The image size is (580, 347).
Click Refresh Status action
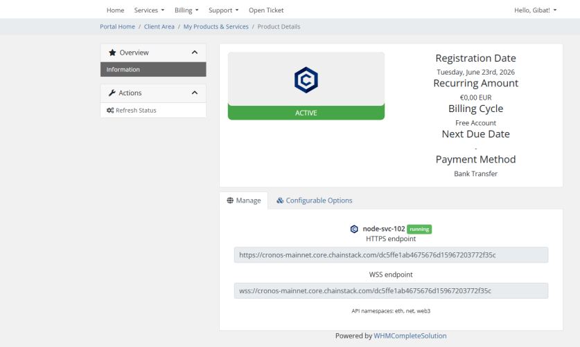tap(153, 111)
